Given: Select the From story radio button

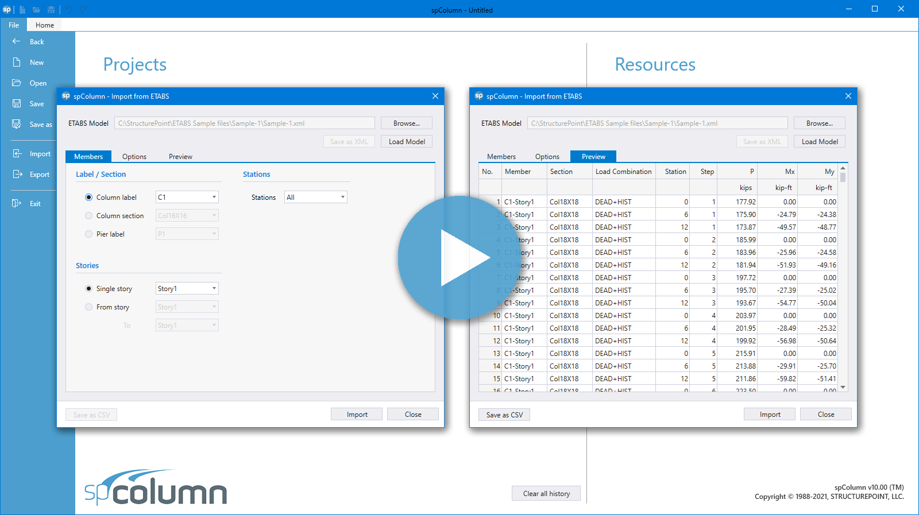Looking at the screenshot, I should [x=88, y=307].
